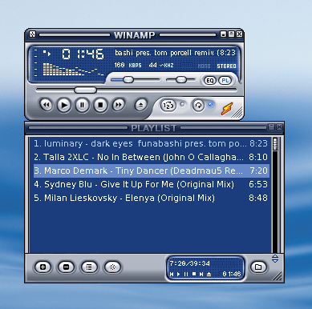Click the playlist mini Pause button

coord(186,274)
